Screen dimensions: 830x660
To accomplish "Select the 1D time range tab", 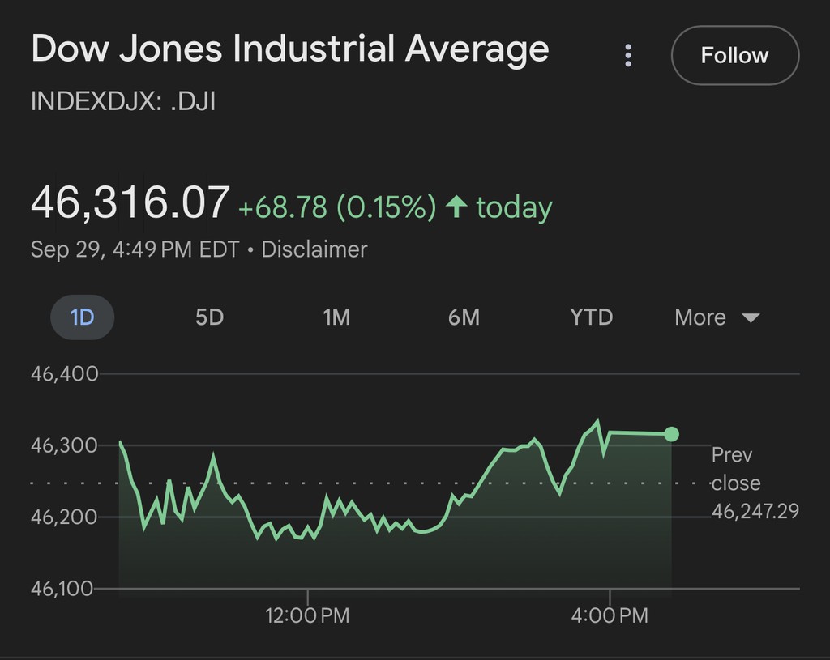I will [x=83, y=317].
